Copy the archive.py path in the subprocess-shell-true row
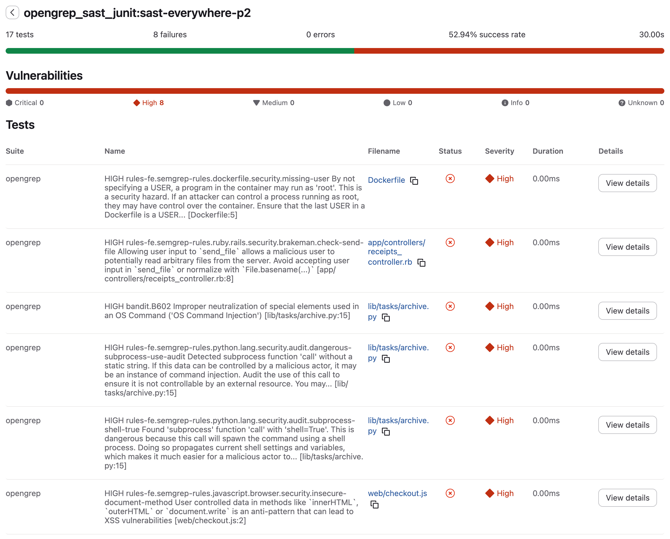 [386, 431]
